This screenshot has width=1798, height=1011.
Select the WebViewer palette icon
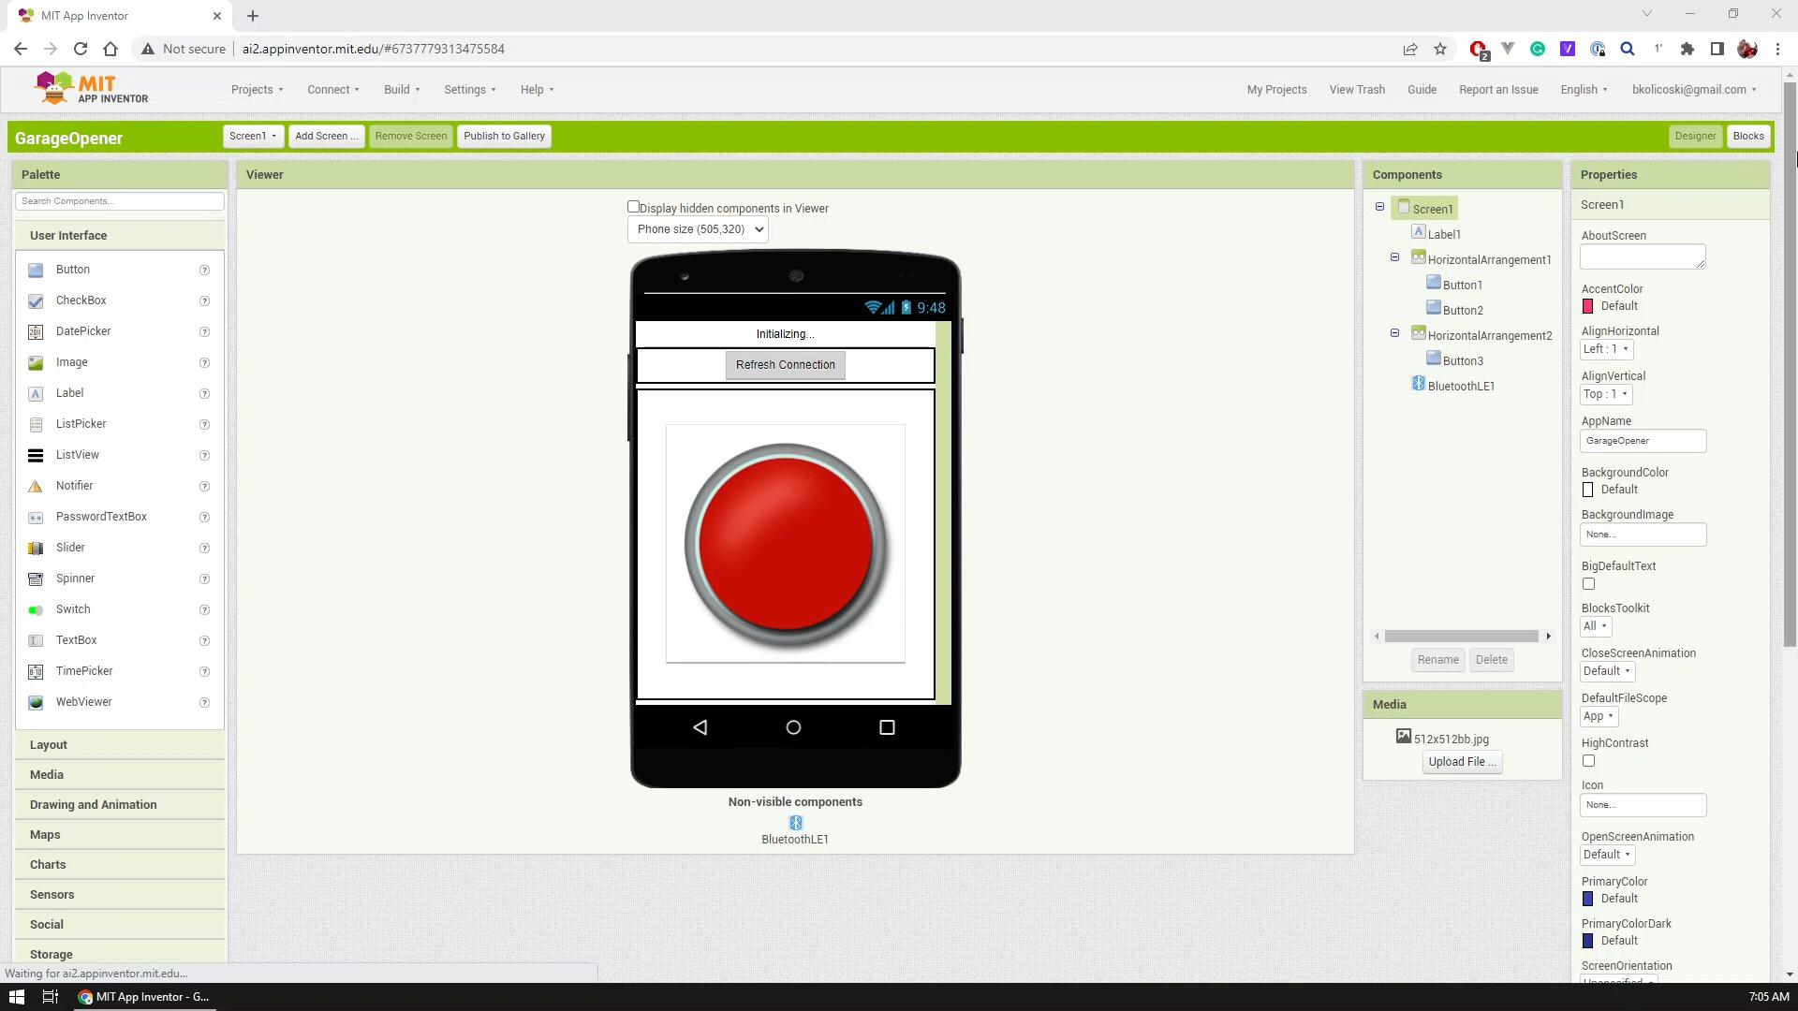pyautogui.click(x=36, y=703)
